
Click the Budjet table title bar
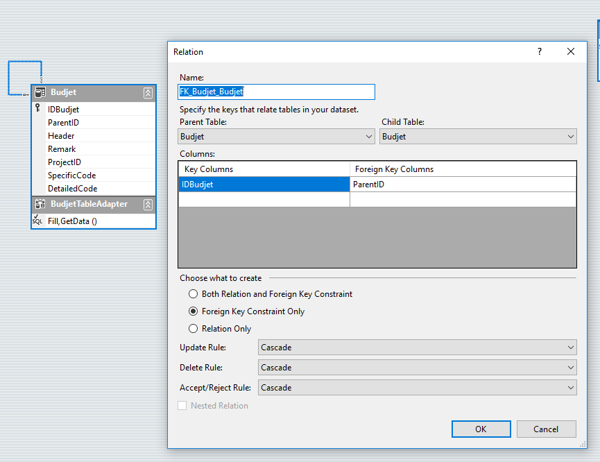[x=94, y=93]
